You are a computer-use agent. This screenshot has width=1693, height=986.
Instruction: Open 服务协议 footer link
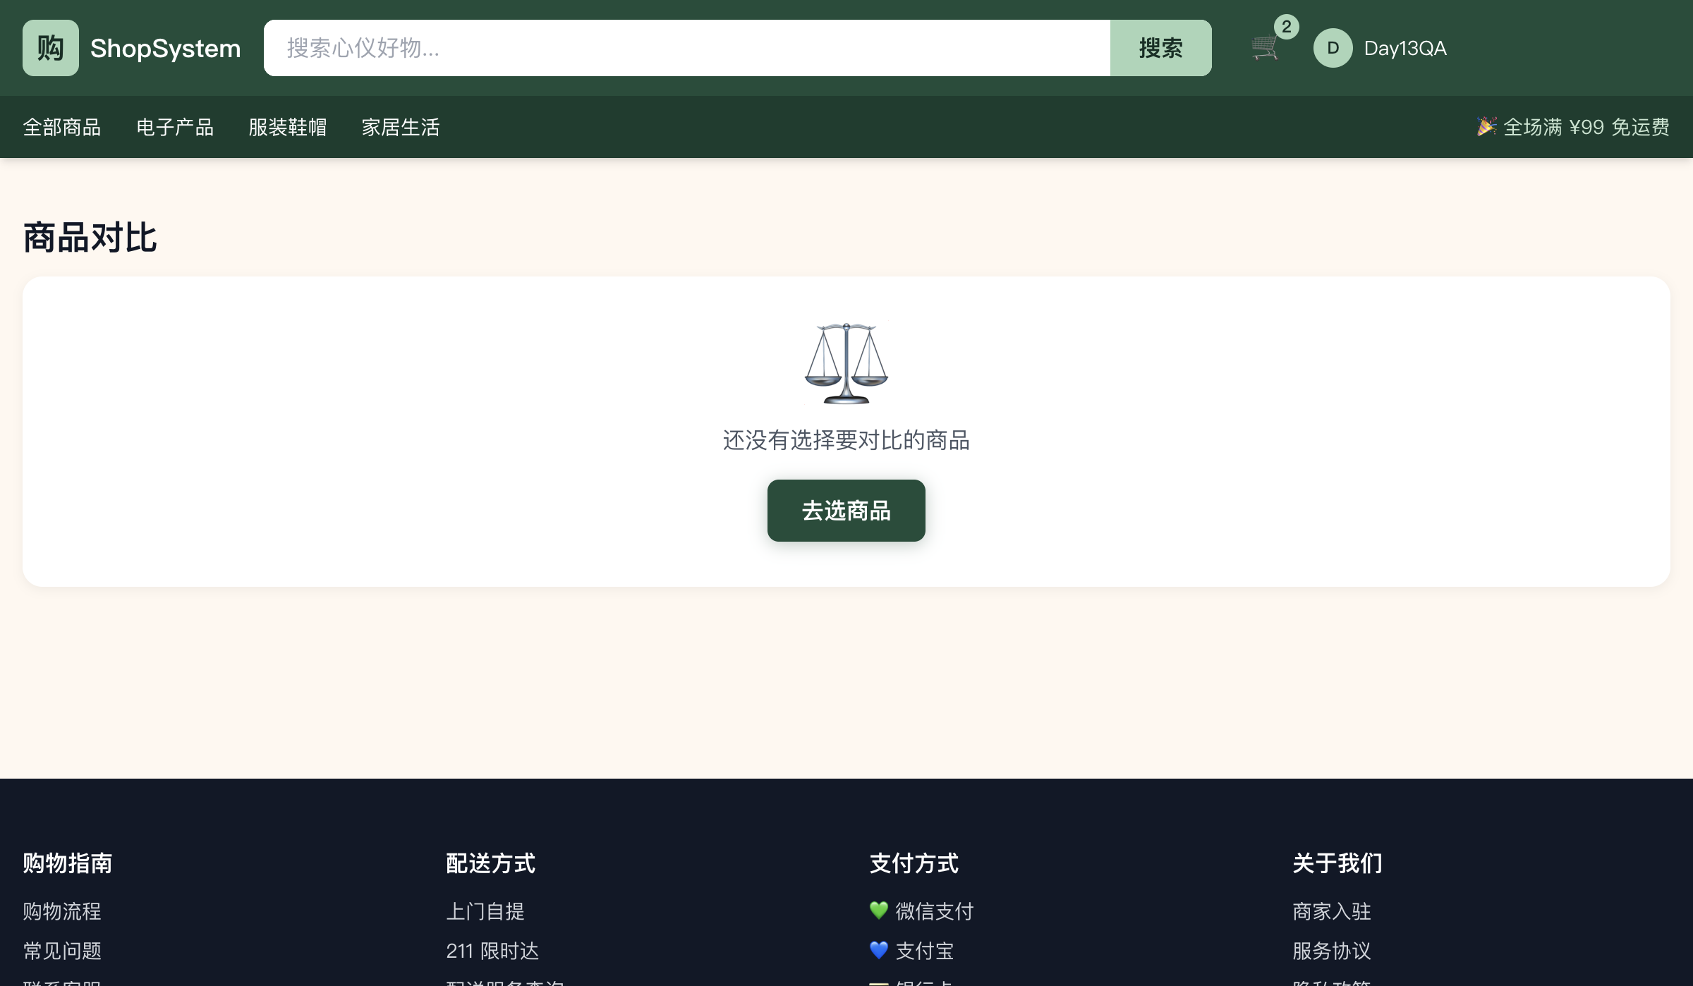click(1332, 951)
